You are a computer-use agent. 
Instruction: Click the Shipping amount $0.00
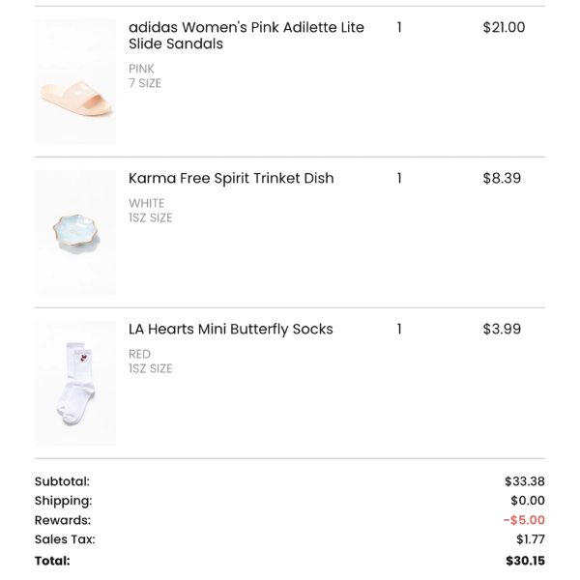pos(528,501)
